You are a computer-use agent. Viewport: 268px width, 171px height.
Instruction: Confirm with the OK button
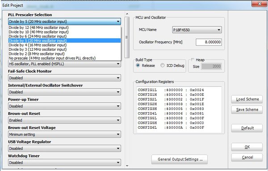(x=247, y=147)
